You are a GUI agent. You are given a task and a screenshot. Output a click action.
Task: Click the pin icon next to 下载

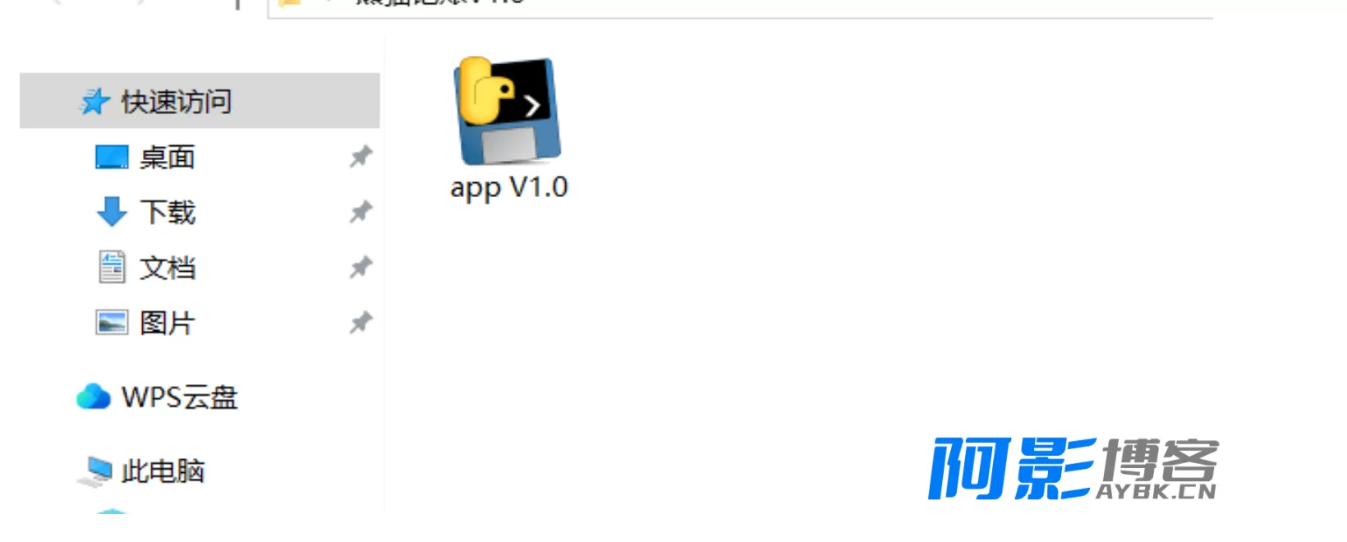[x=361, y=212]
